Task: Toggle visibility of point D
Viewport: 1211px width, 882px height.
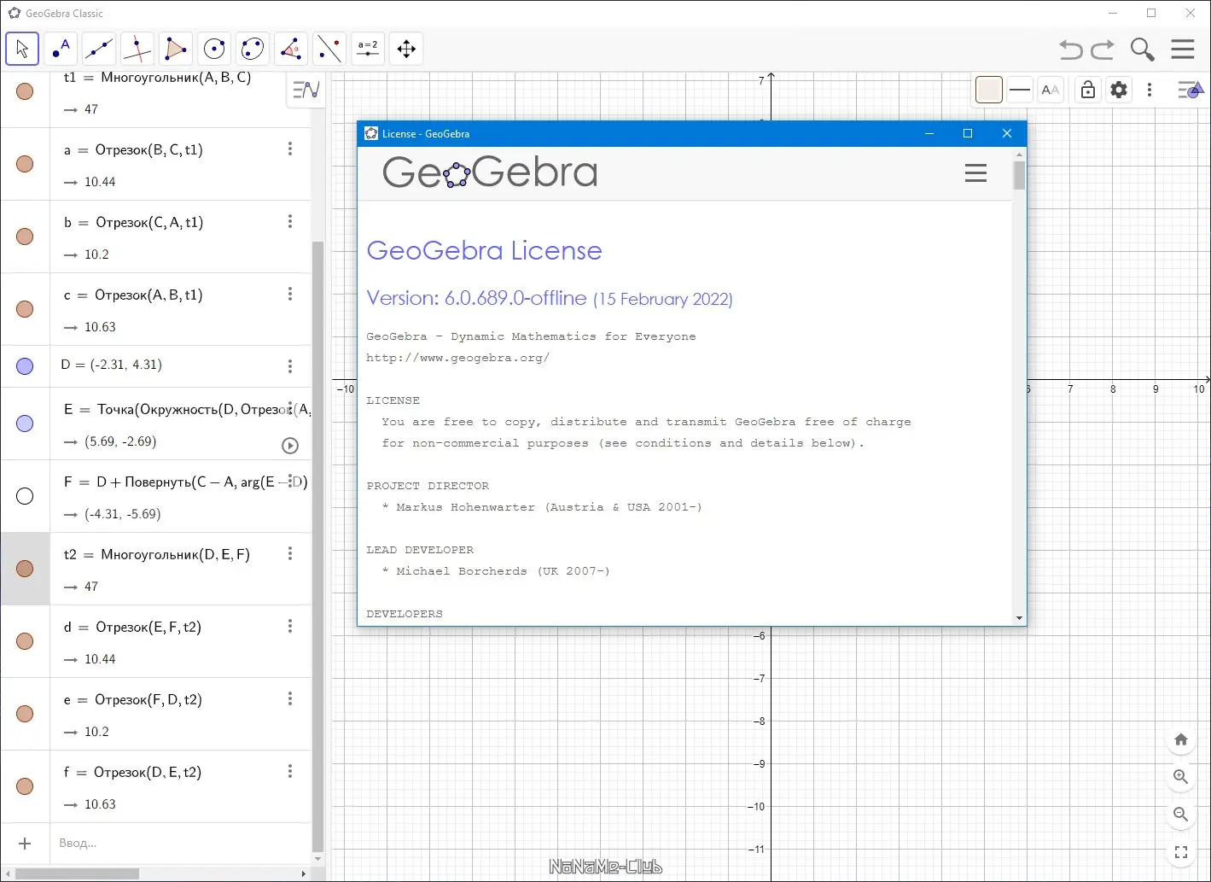Action: coord(25,366)
